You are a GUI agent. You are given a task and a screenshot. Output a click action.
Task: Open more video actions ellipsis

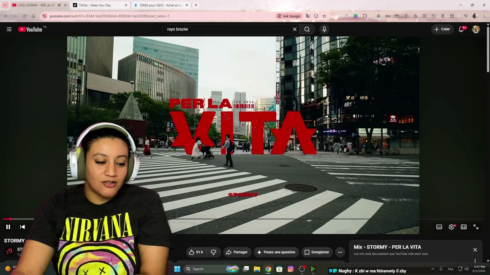click(x=340, y=252)
